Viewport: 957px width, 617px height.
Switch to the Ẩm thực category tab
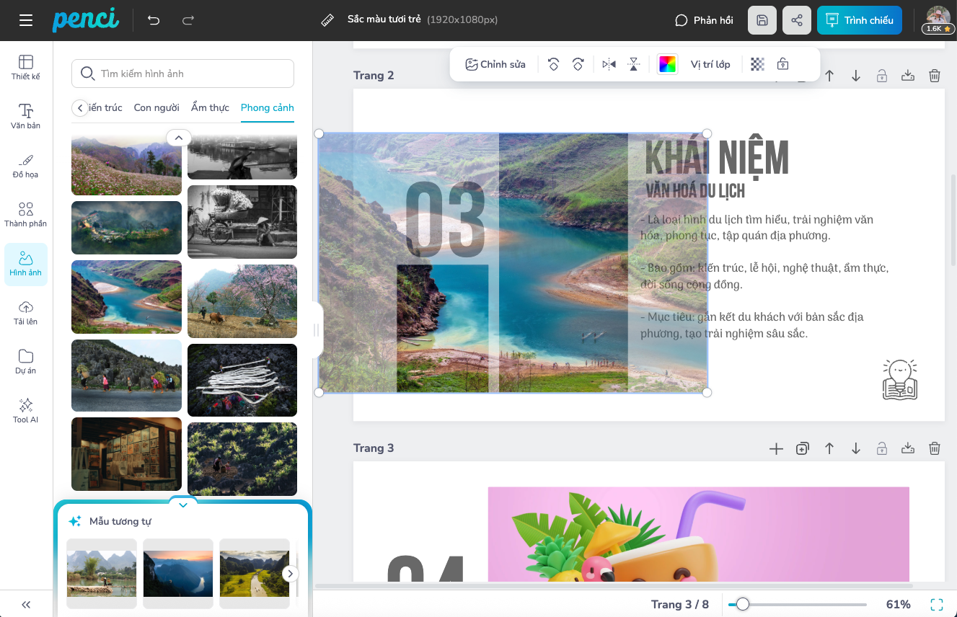click(x=210, y=107)
